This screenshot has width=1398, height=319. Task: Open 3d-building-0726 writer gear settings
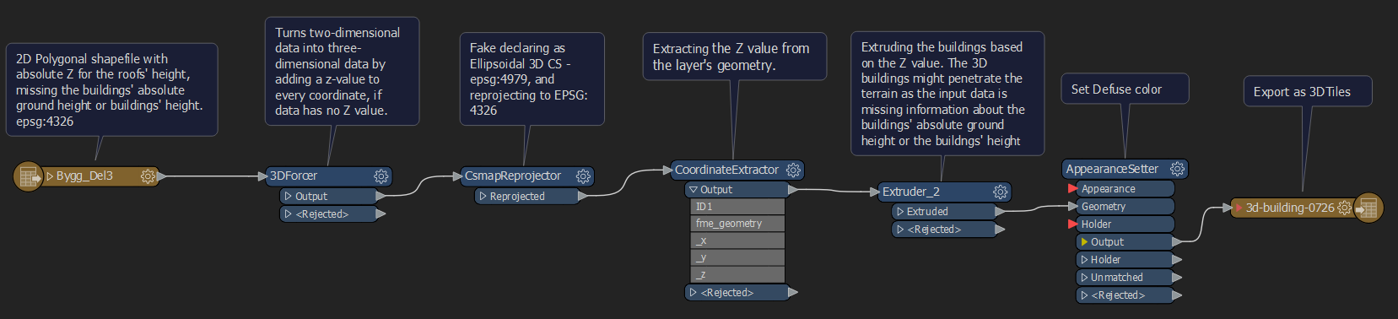pos(1344,208)
